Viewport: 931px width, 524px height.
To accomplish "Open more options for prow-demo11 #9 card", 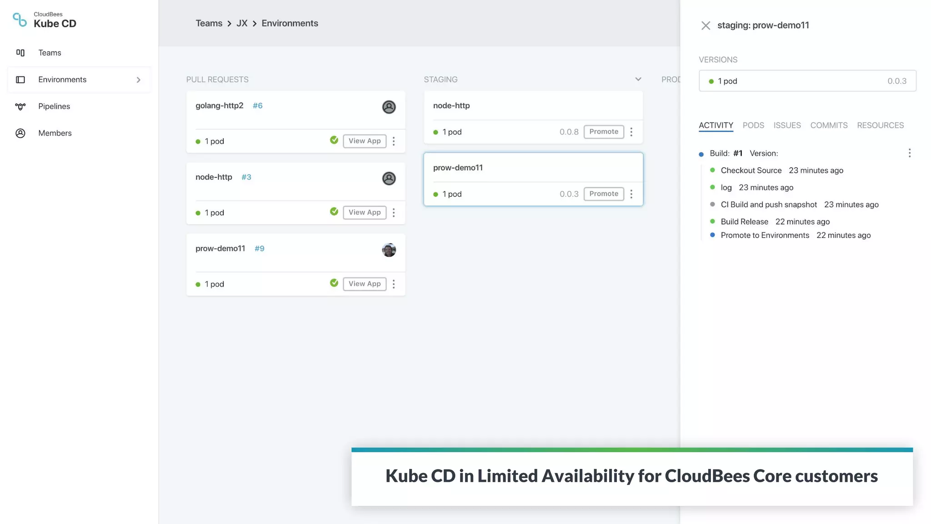I will tap(394, 284).
